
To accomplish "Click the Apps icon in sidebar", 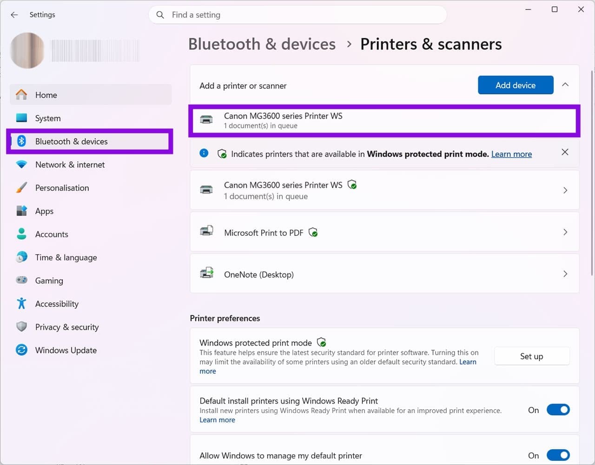I will [x=21, y=211].
